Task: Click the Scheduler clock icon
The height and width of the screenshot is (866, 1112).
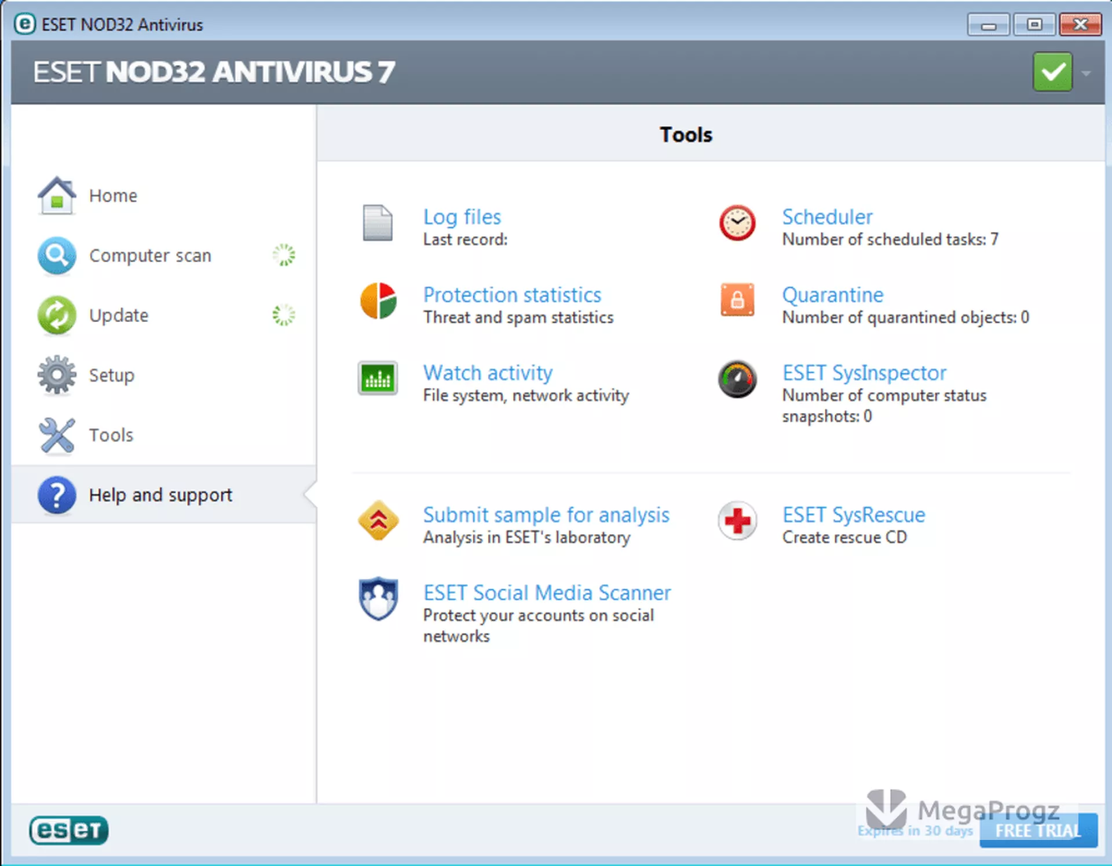Action: click(737, 223)
